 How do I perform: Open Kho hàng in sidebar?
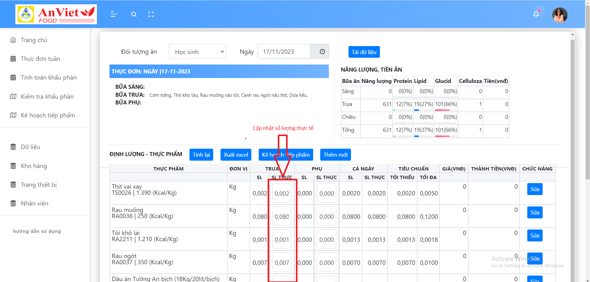coord(34,166)
